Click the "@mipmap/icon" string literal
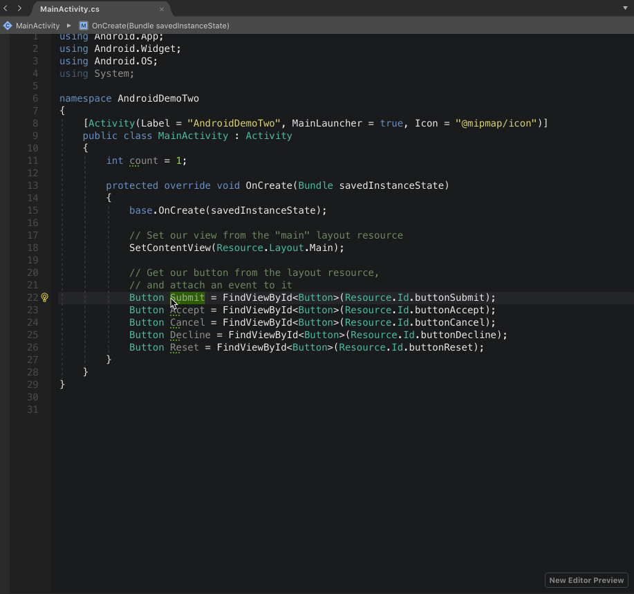Image resolution: width=634 pixels, height=594 pixels. (496, 123)
